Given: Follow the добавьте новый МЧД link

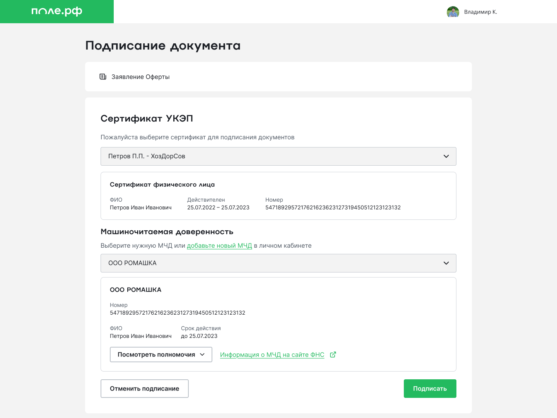Looking at the screenshot, I should [x=219, y=246].
